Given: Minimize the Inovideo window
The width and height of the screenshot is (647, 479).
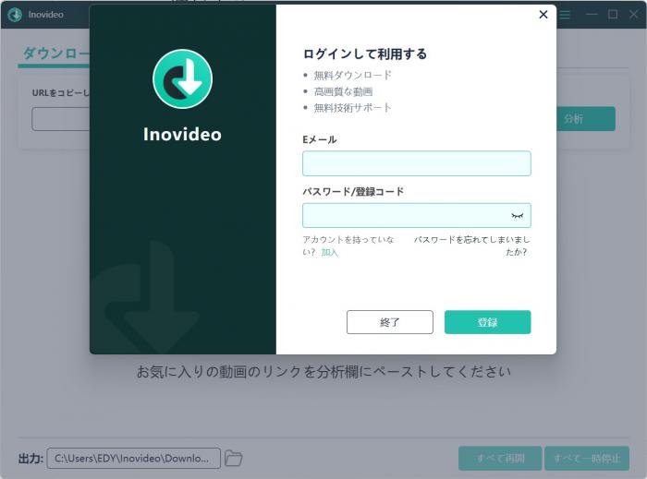Looking at the screenshot, I should [x=592, y=15].
